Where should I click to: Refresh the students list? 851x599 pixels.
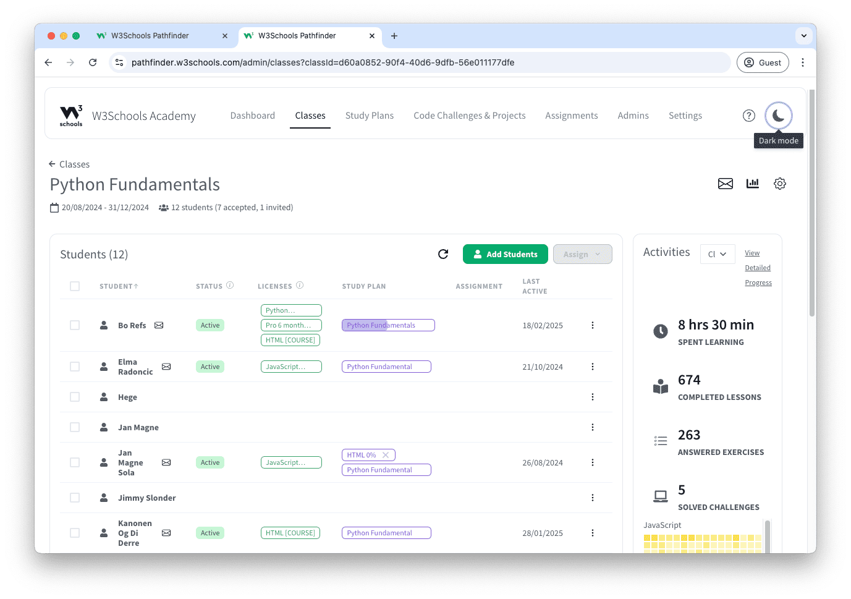(443, 254)
